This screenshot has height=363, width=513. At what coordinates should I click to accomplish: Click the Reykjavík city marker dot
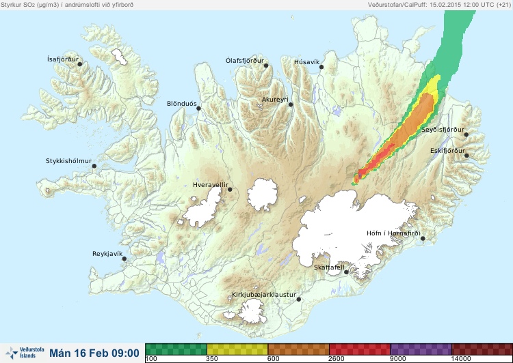tap(124, 259)
